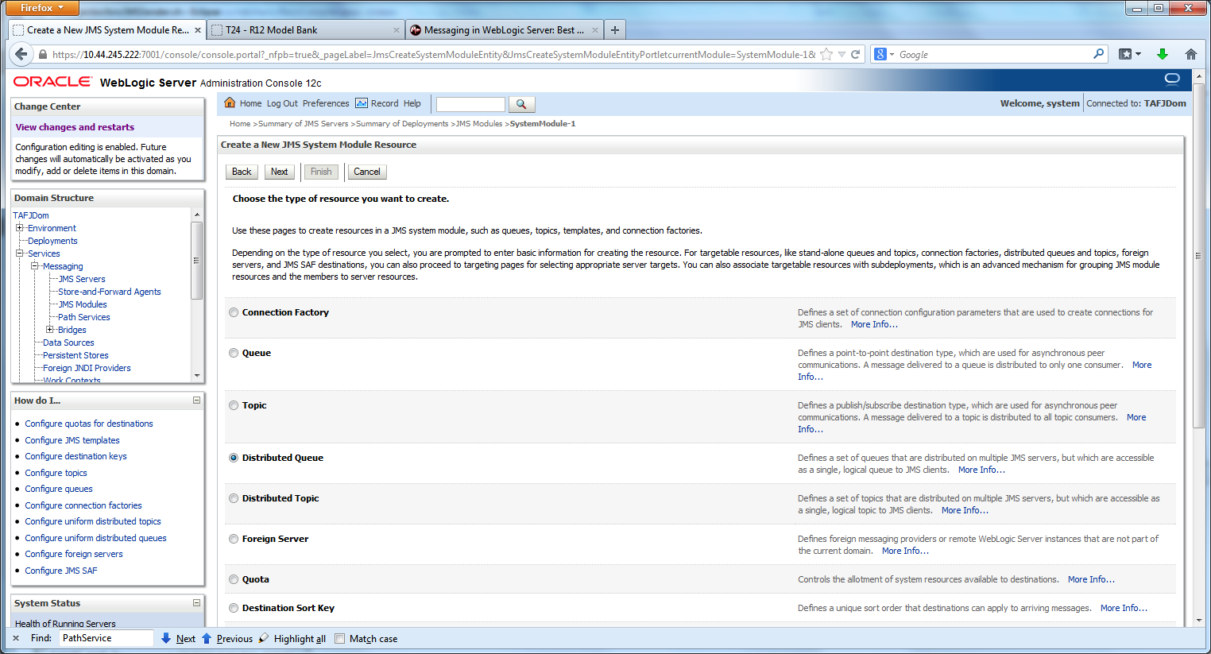Viewport: 1211px width, 654px height.
Task: Close the find bar with X icon
Action: pyautogui.click(x=16, y=638)
